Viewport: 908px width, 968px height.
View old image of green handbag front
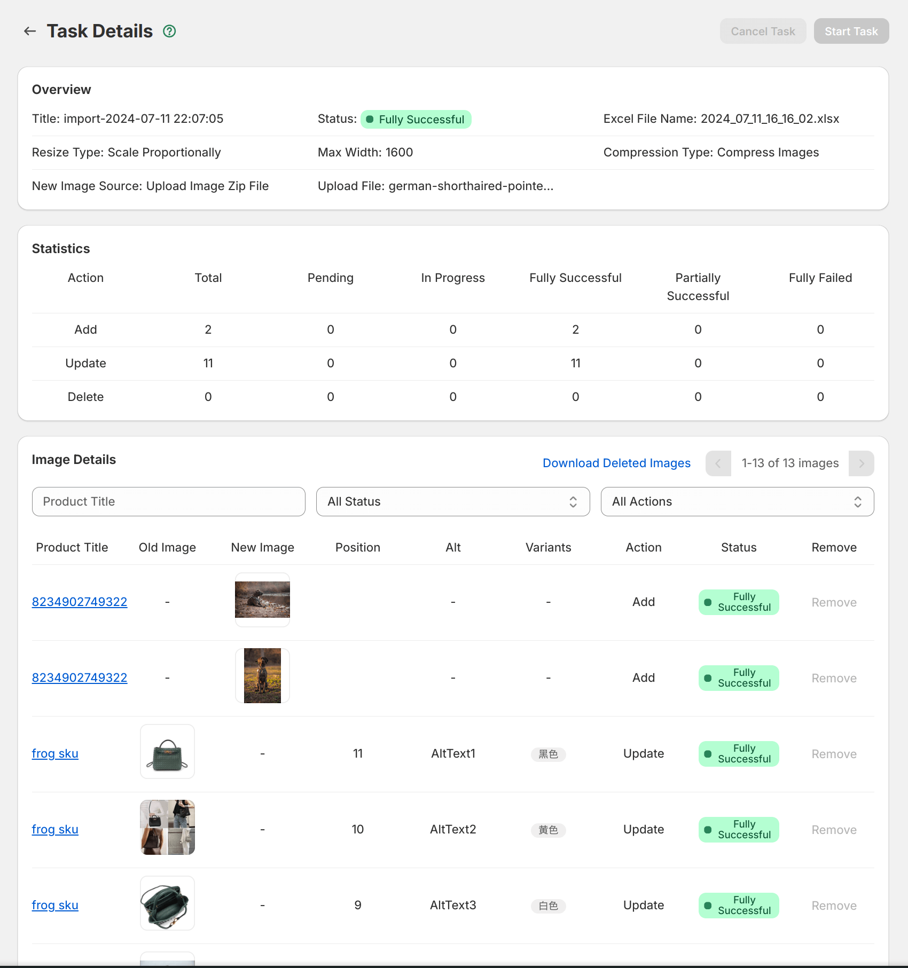pos(167,752)
